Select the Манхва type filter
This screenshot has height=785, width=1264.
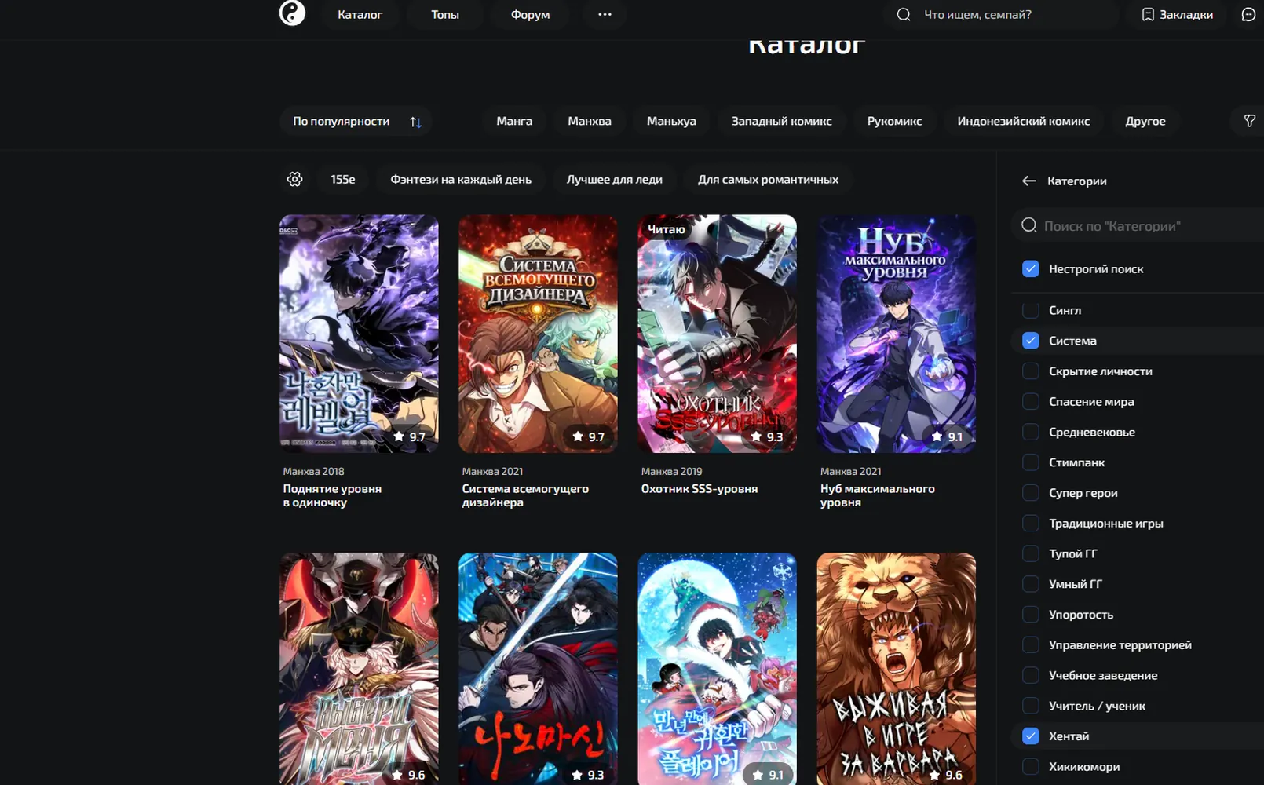pos(590,121)
